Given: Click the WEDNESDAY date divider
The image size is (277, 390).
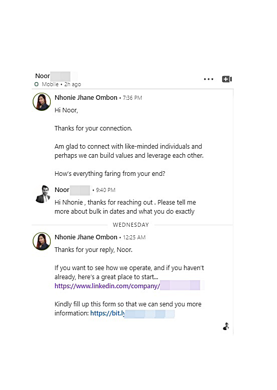Looking at the screenshot, I should pos(131,225).
